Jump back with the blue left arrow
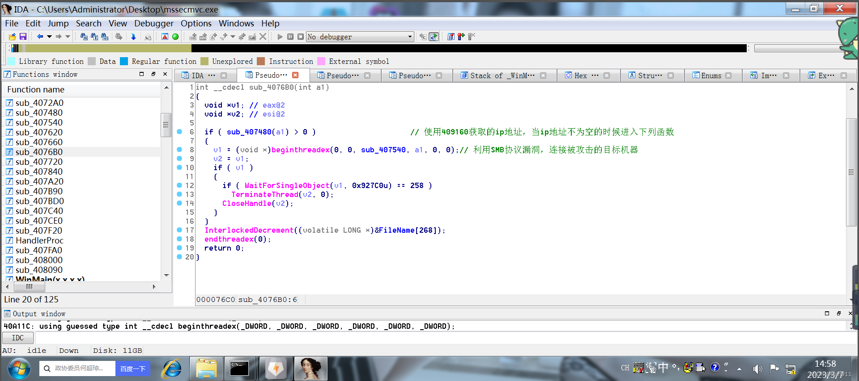Image resolution: width=859 pixels, height=381 pixels. 40,37
